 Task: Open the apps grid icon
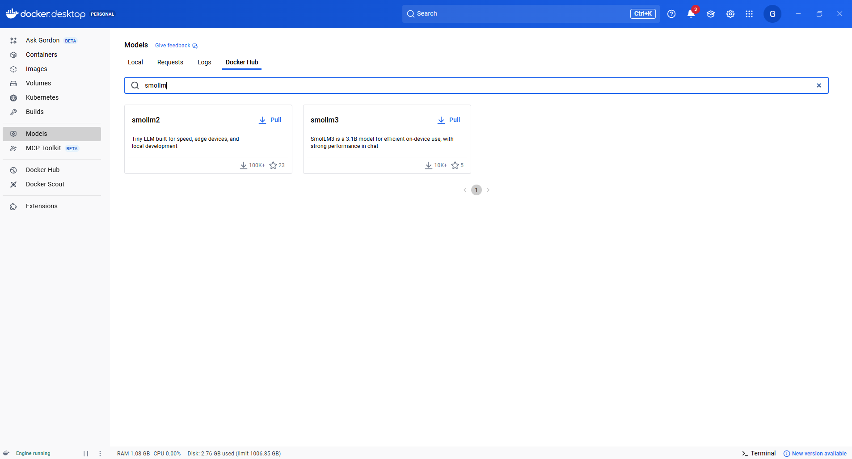click(x=750, y=14)
